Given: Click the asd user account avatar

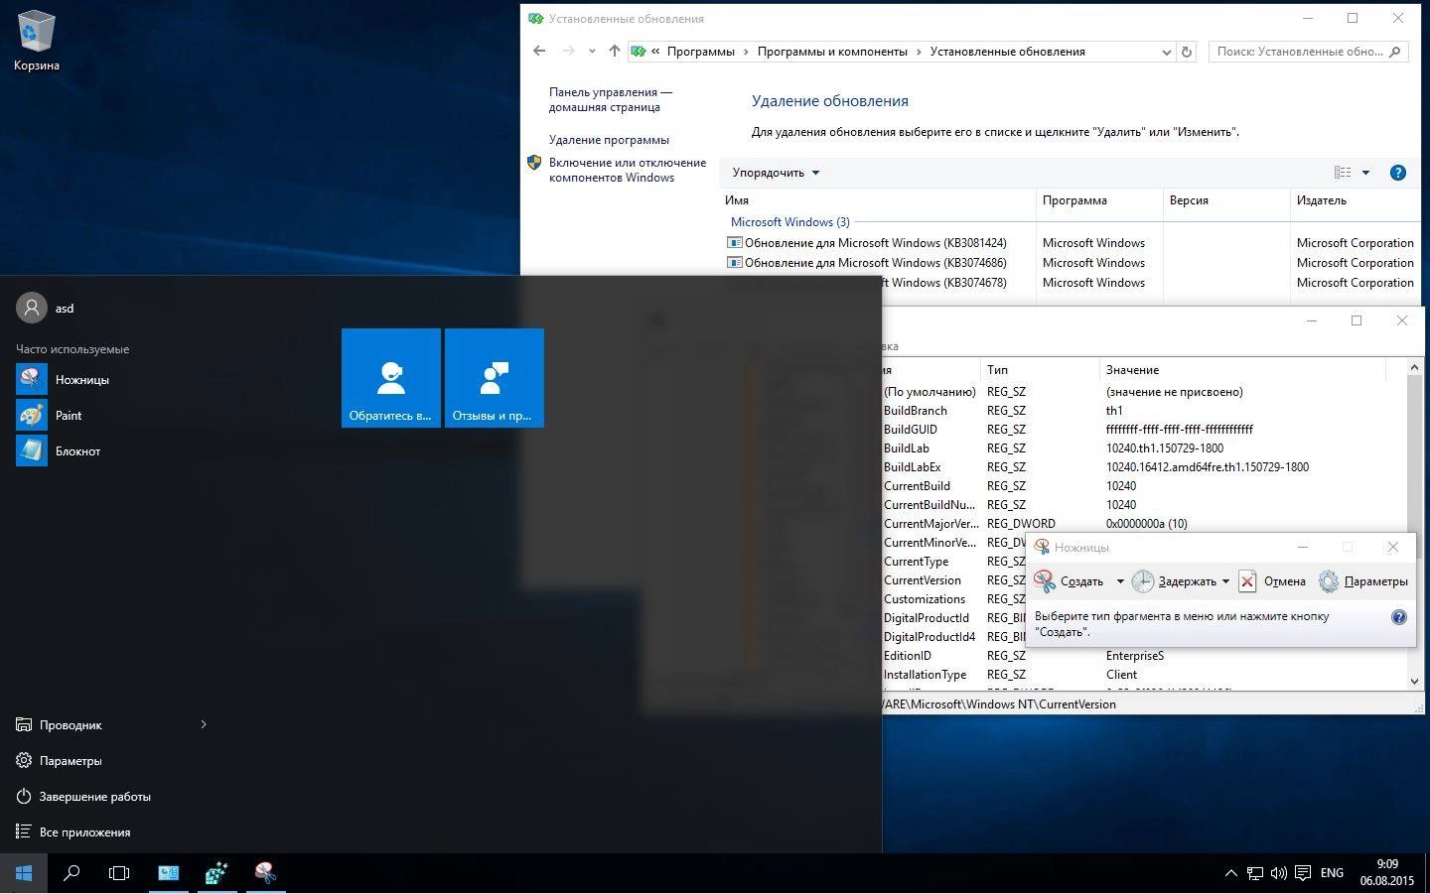Looking at the screenshot, I should (x=32, y=308).
